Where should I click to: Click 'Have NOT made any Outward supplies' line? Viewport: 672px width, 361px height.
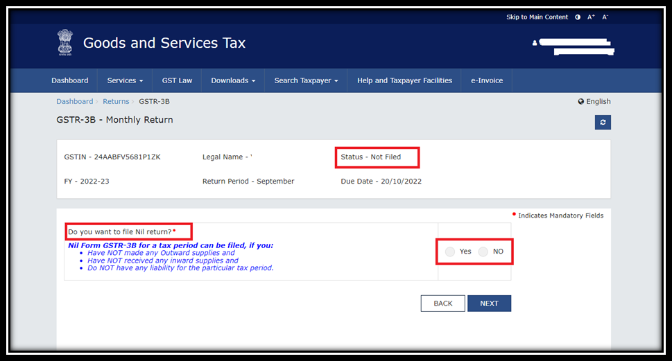161,253
